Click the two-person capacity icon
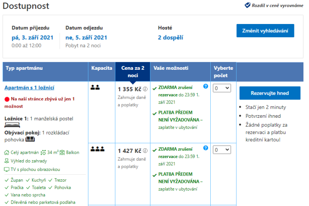This screenshot has width=309, height=206. [x=95, y=87]
